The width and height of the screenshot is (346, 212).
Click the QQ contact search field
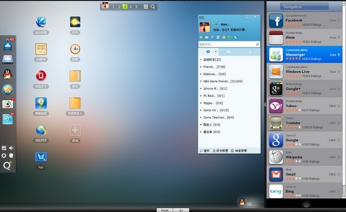pos(229,44)
